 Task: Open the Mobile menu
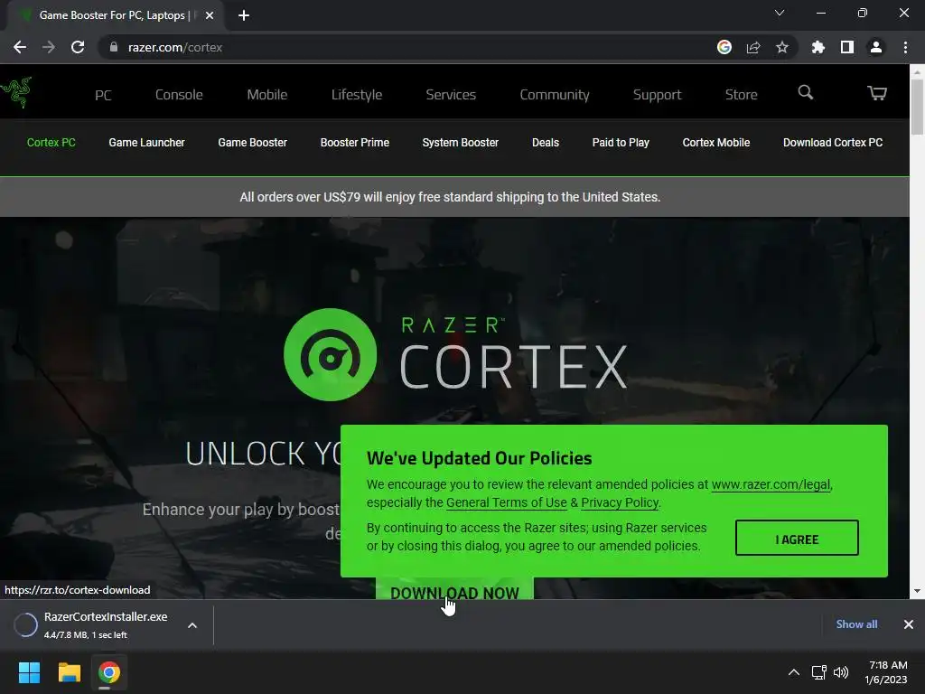[x=267, y=95]
